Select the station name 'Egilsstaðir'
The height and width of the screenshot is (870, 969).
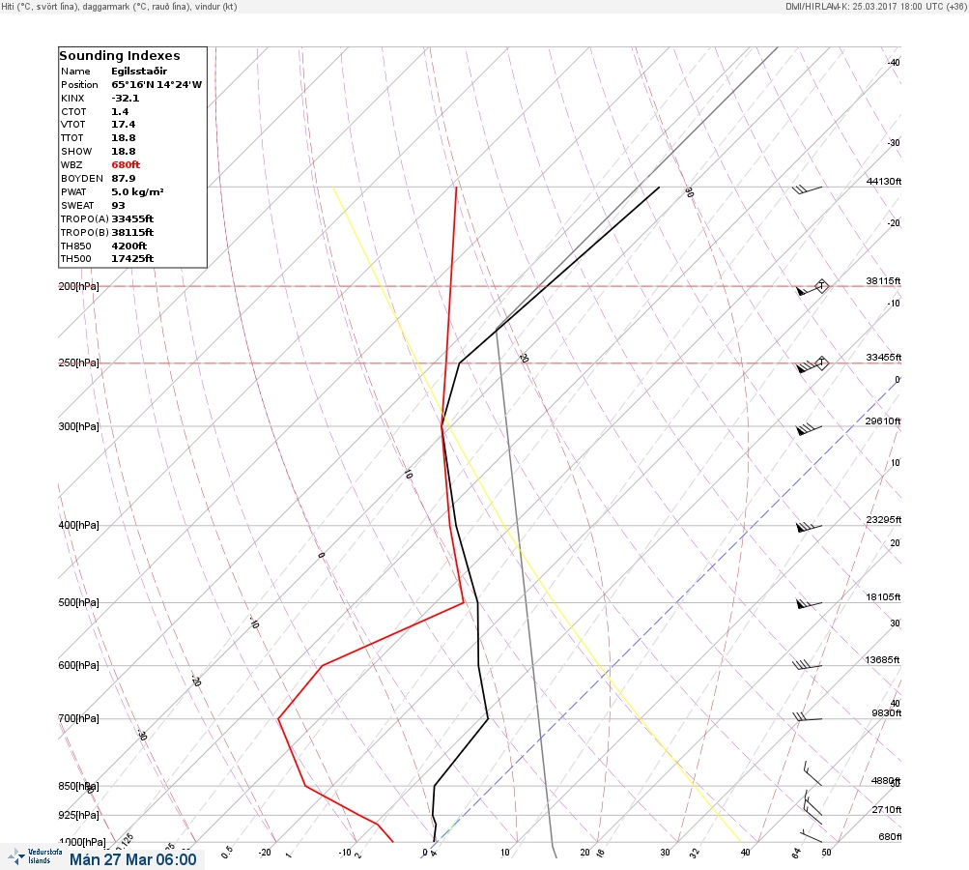(x=139, y=72)
